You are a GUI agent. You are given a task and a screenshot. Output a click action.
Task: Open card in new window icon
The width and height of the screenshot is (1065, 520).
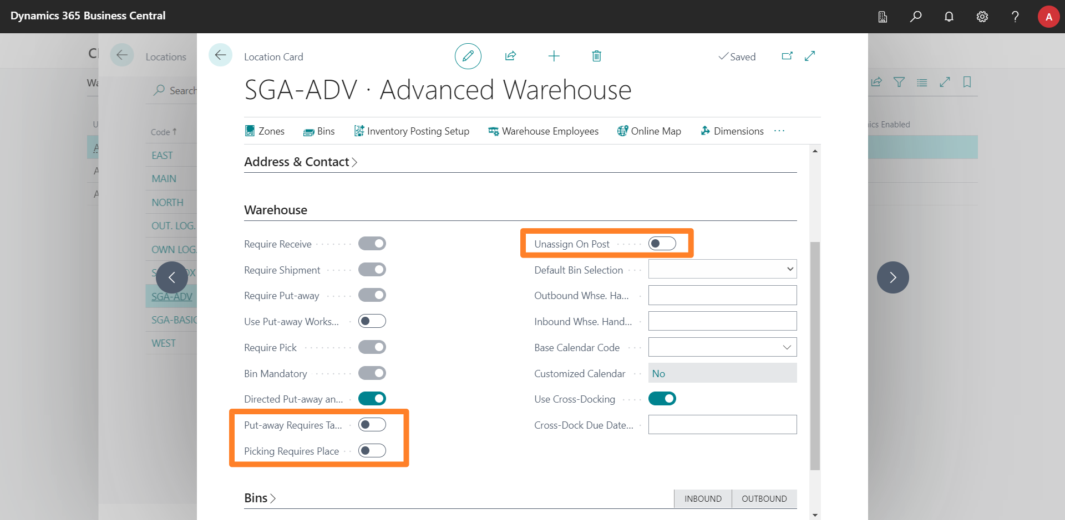[787, 56]
